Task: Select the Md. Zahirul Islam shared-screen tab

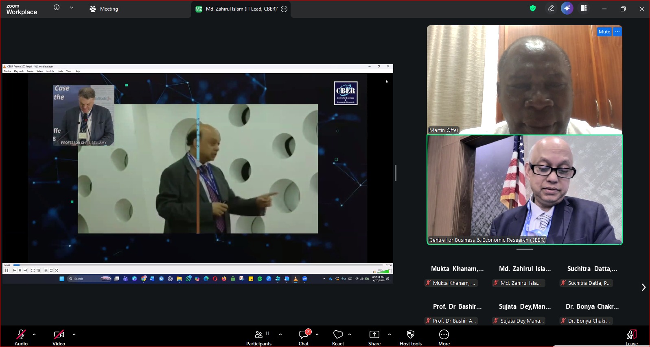Action: (240, 9)
